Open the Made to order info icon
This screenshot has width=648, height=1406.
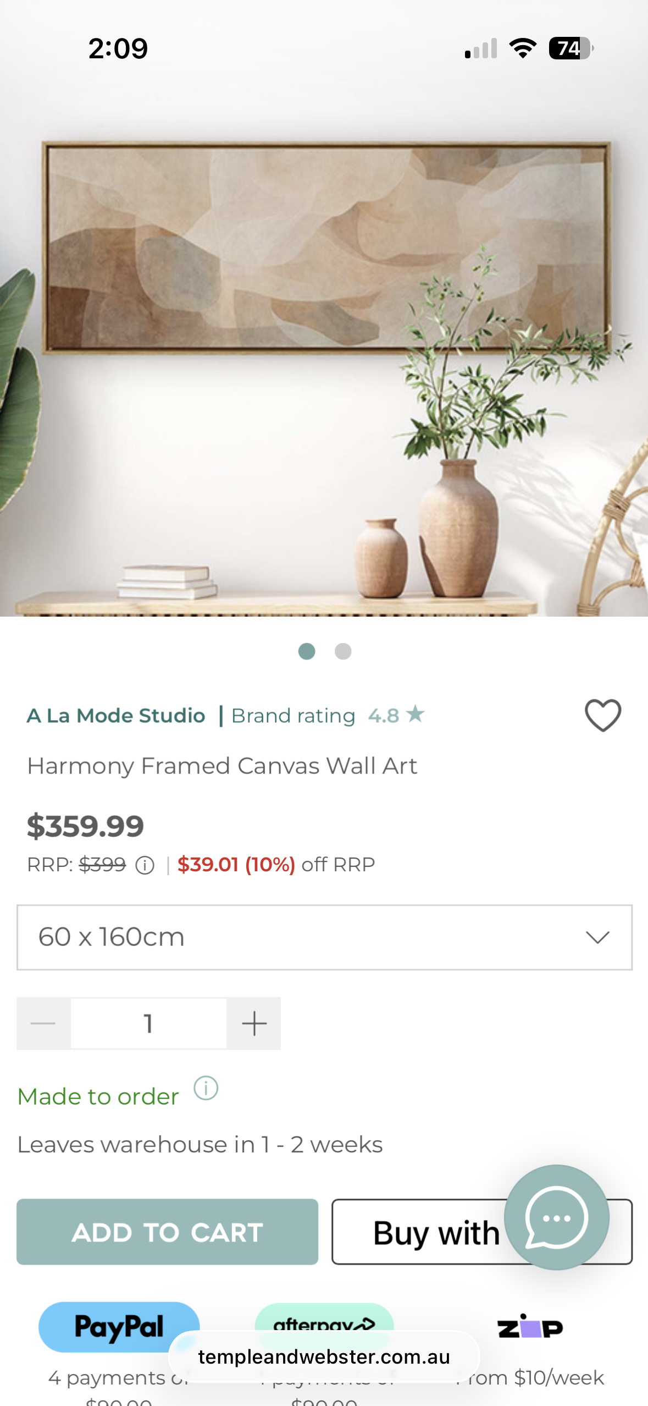206,1088
